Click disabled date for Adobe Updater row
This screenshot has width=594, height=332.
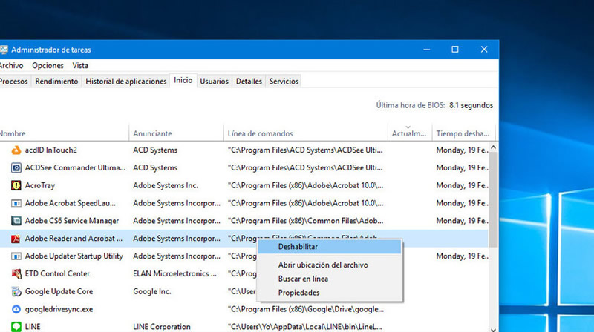coord(462,256)
